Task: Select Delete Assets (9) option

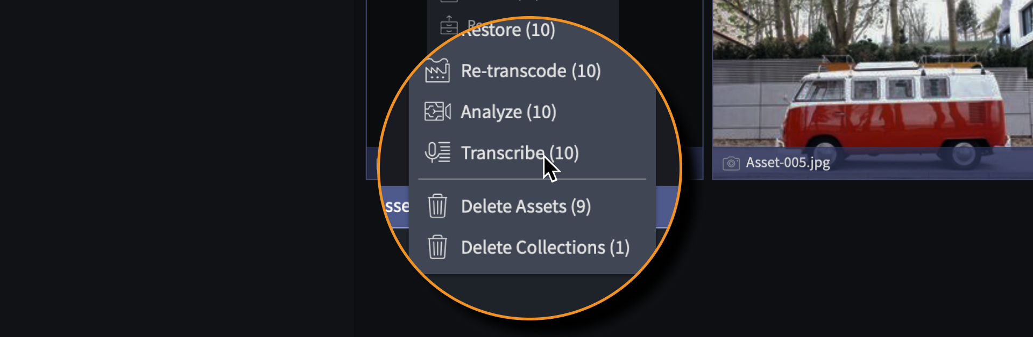Action: click(526, 207)
